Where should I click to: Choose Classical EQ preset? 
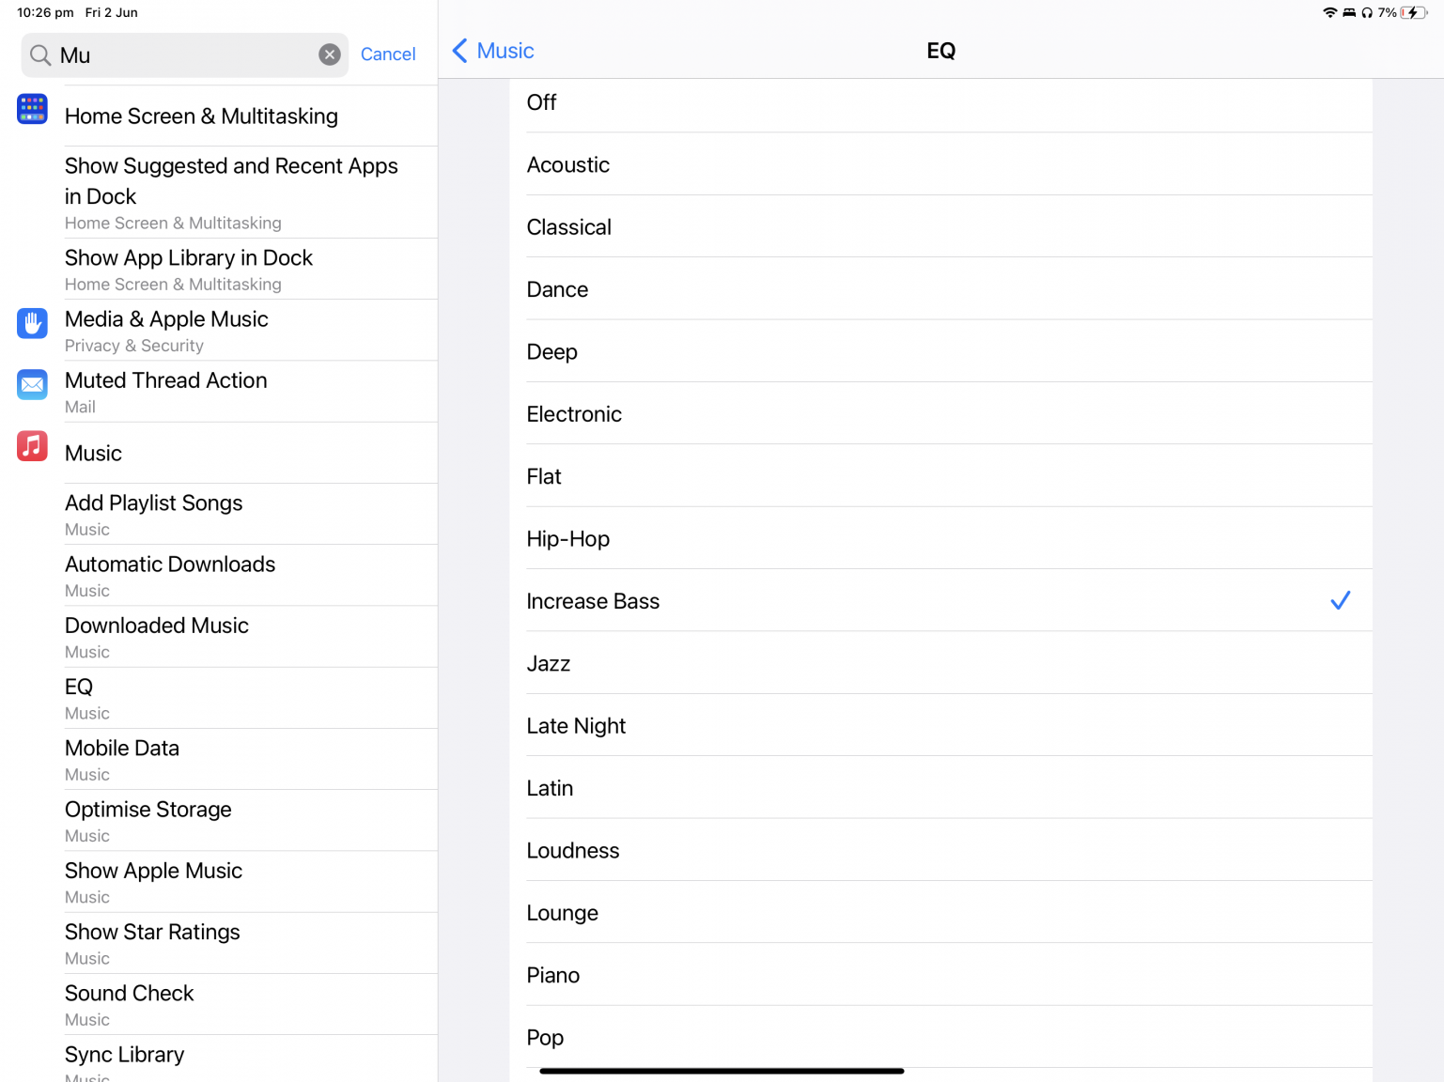tap(940, 226)
